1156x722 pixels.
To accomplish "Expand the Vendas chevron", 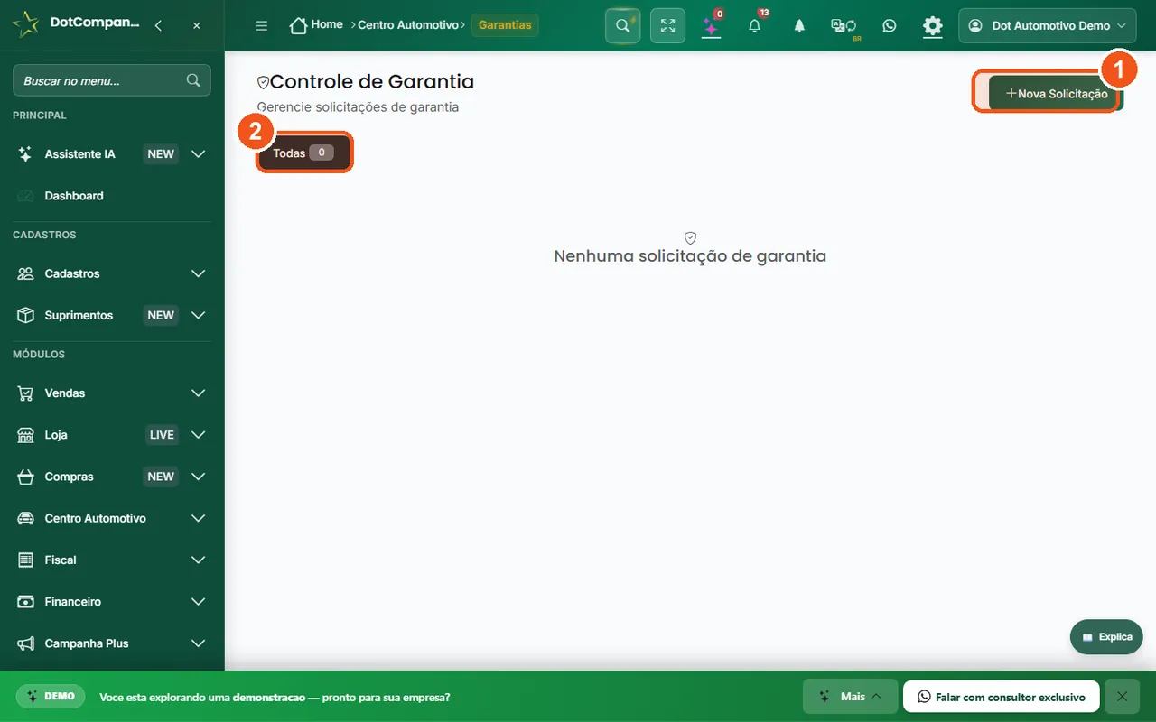I will [x=199, y=393].
